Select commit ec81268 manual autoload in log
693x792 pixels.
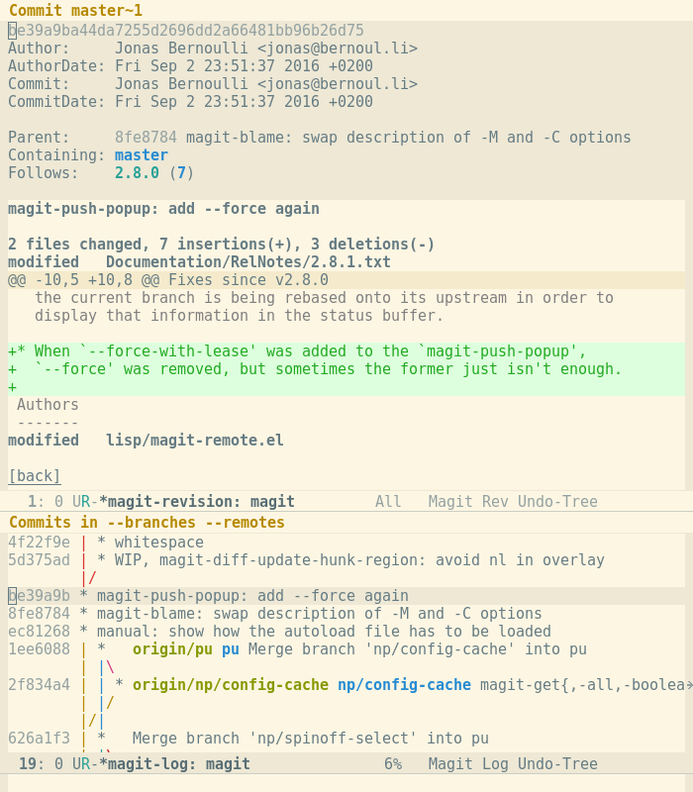pyautogui.click(x=279, y=631)
